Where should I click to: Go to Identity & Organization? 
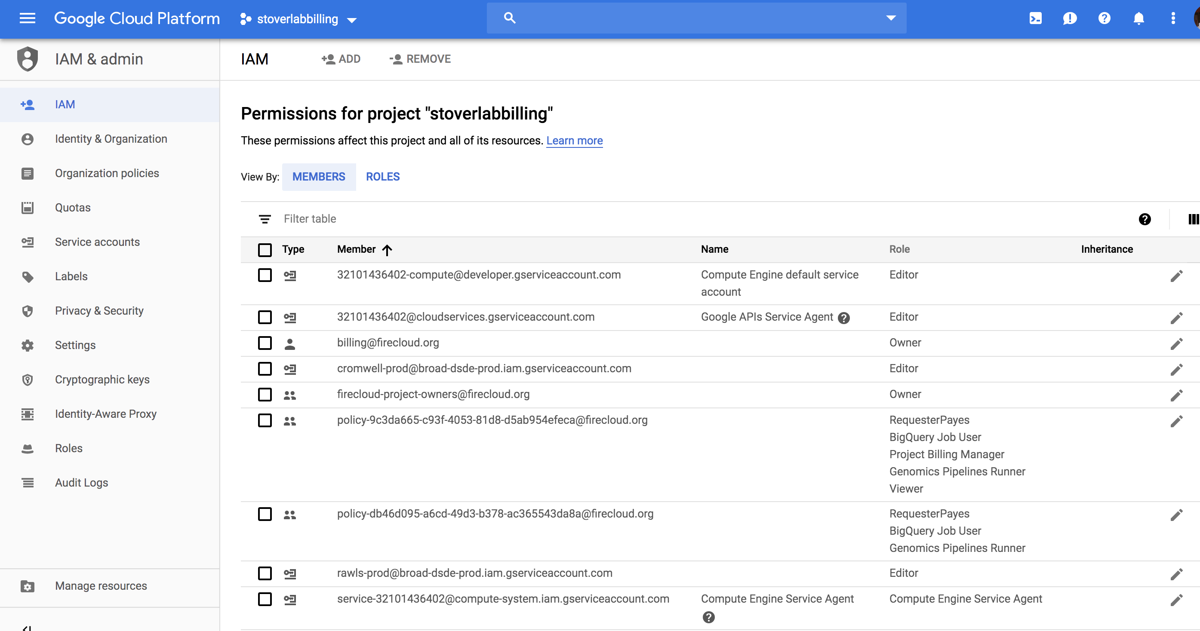110,139
